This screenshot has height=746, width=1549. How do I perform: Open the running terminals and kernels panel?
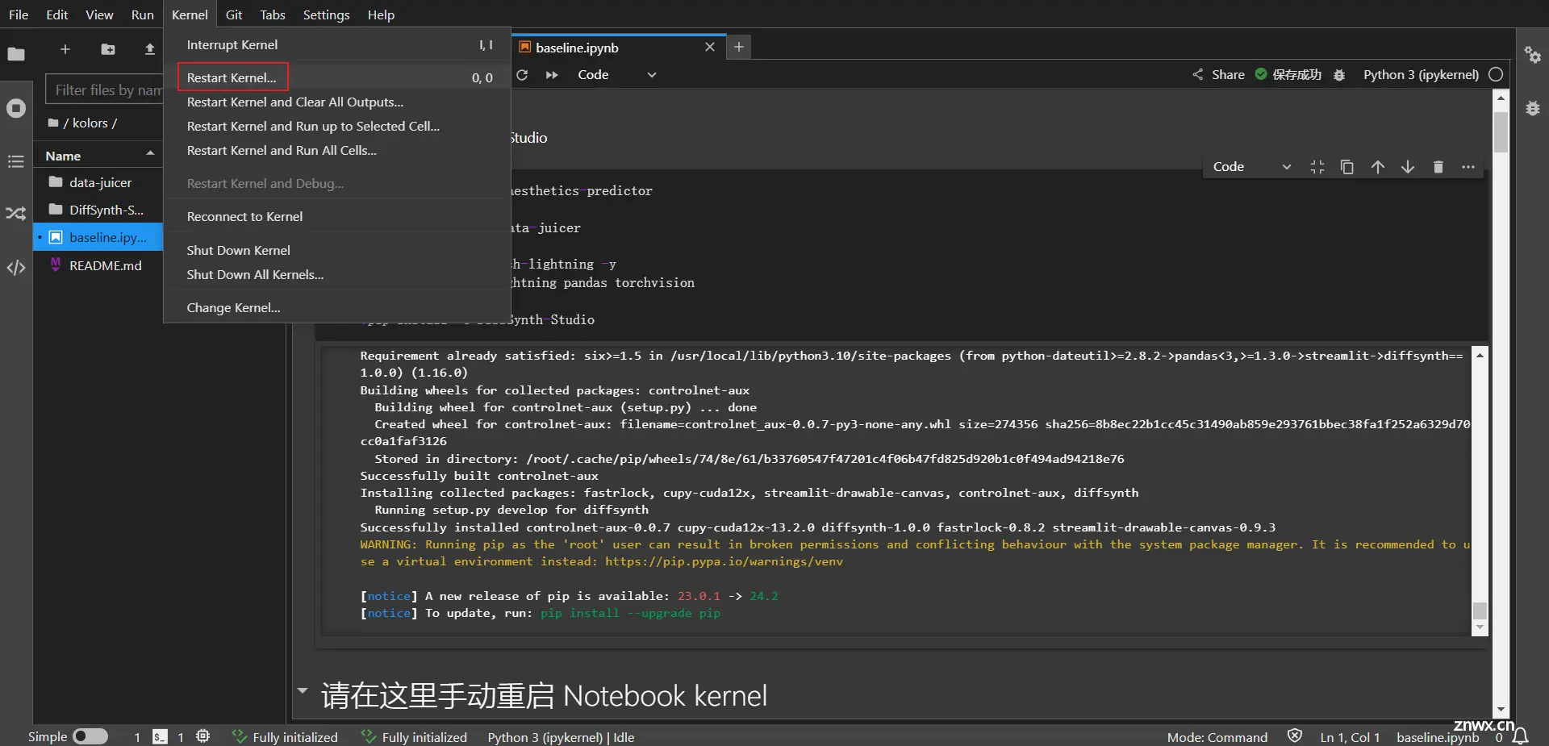pyautogui.click(x=16, y=108)
